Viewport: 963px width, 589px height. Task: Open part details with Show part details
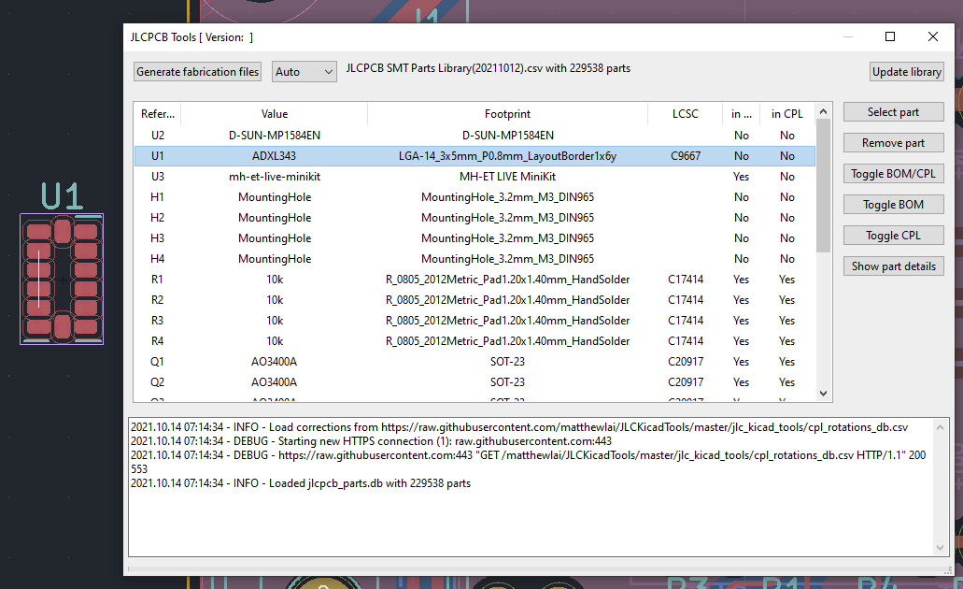(x=893, y=266)
